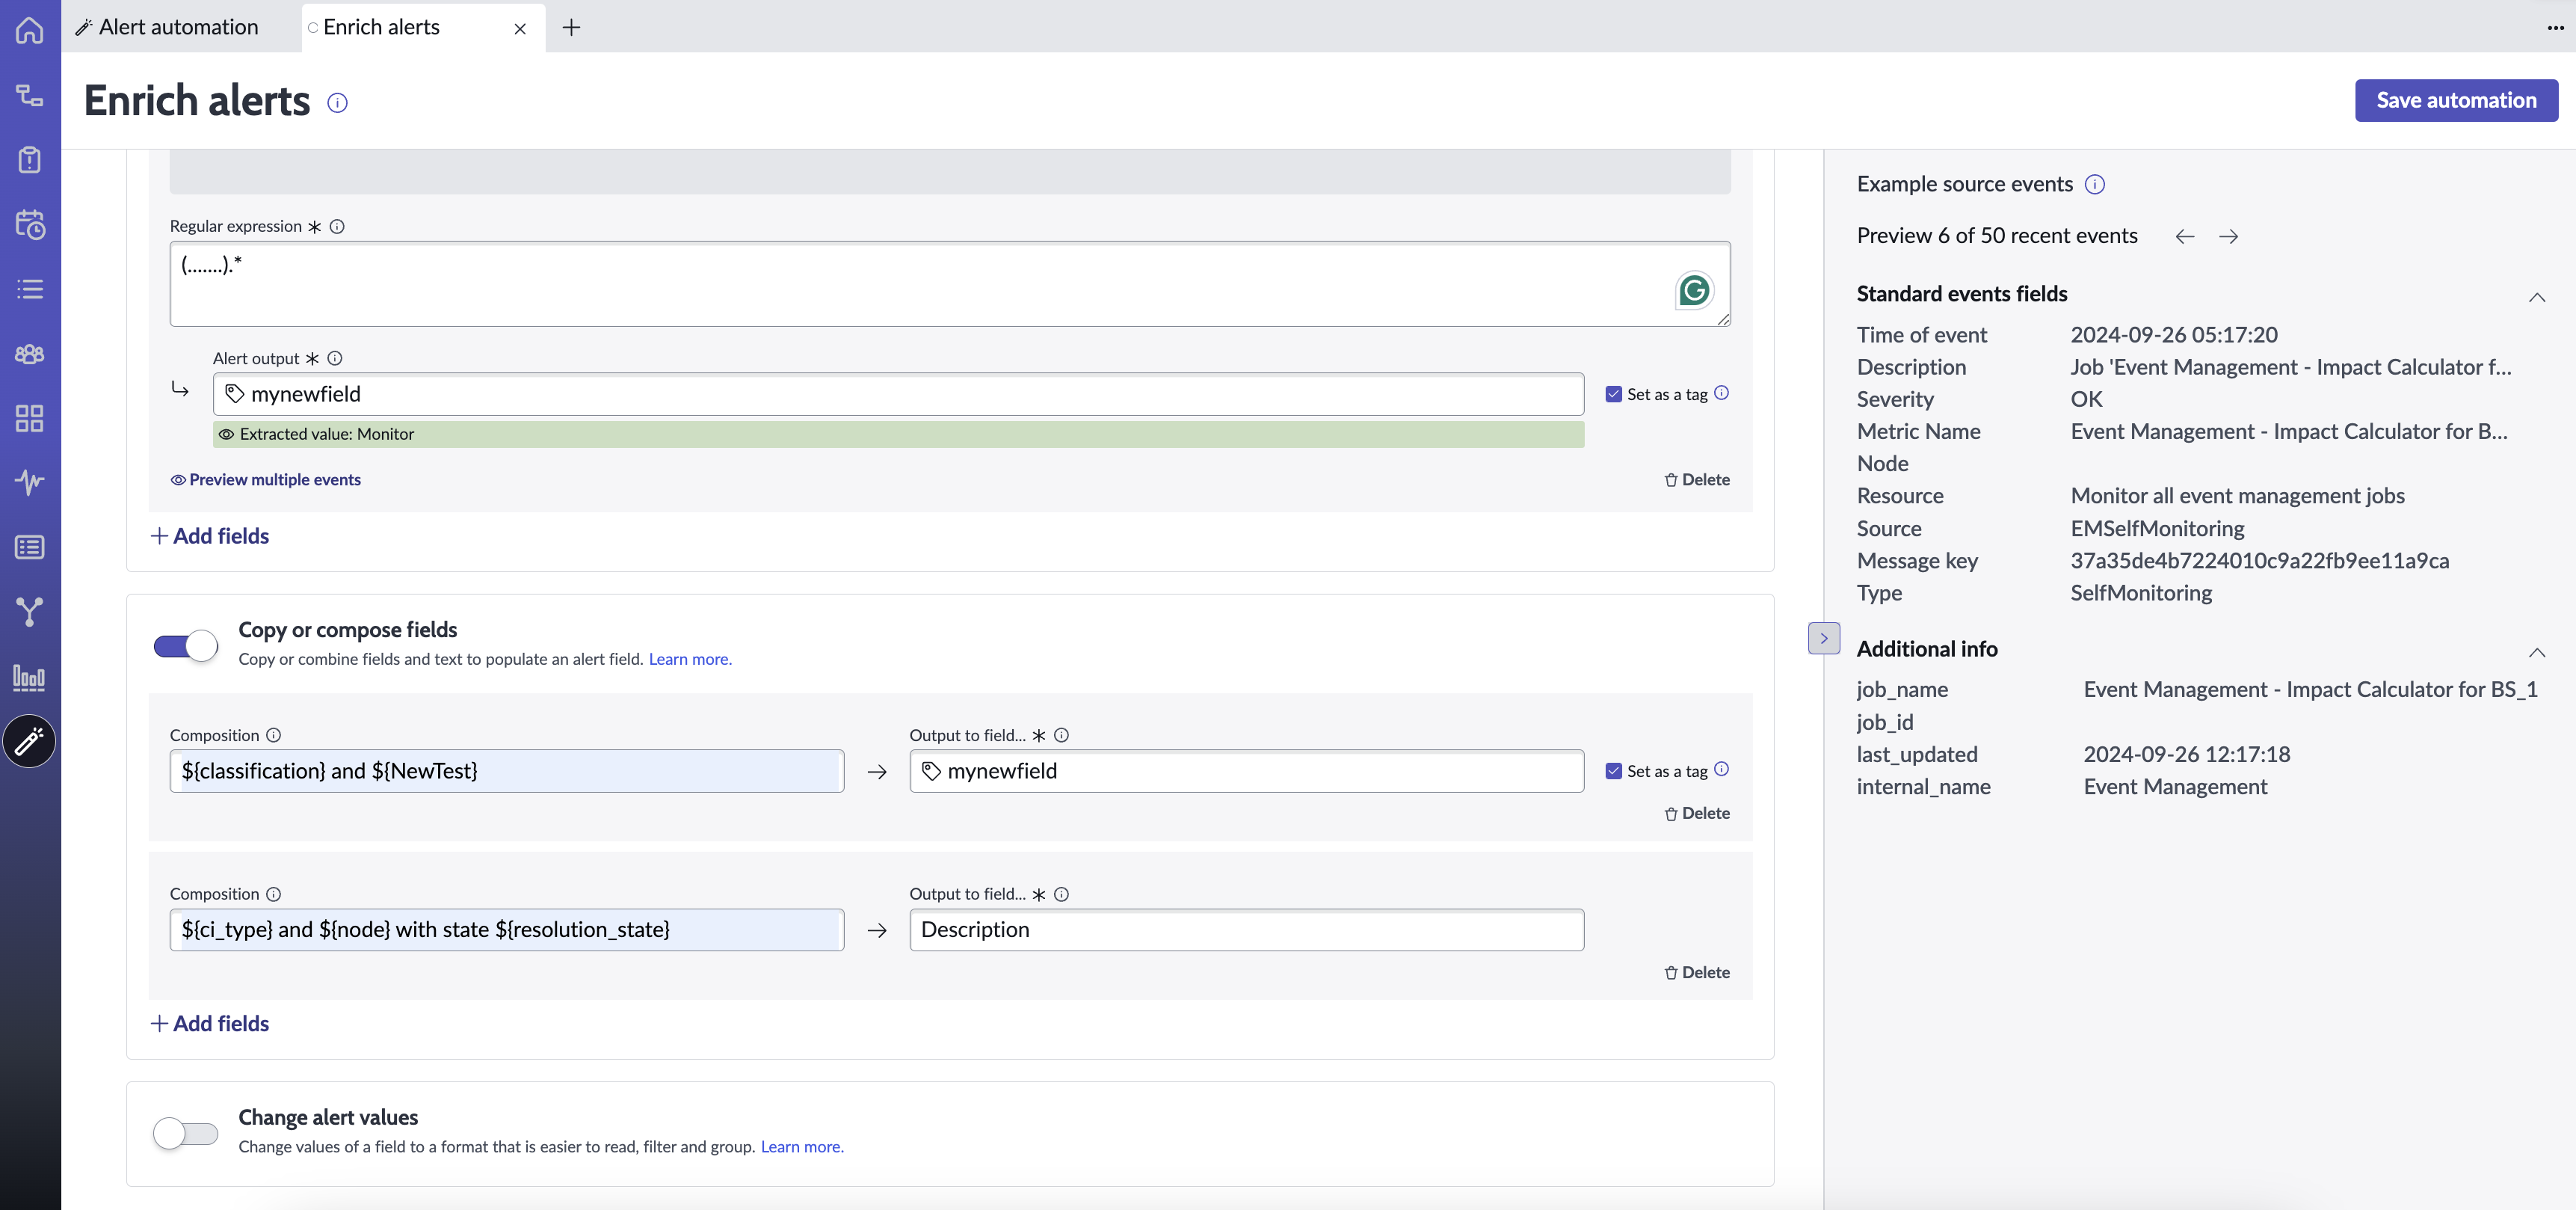Click Add fields under extraction section

pyautogui.click(x=210, y=536)
